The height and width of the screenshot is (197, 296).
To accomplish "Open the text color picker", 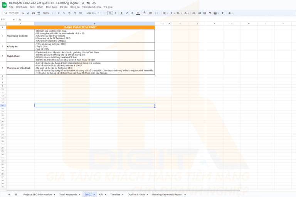I will [x=138, y=13].
